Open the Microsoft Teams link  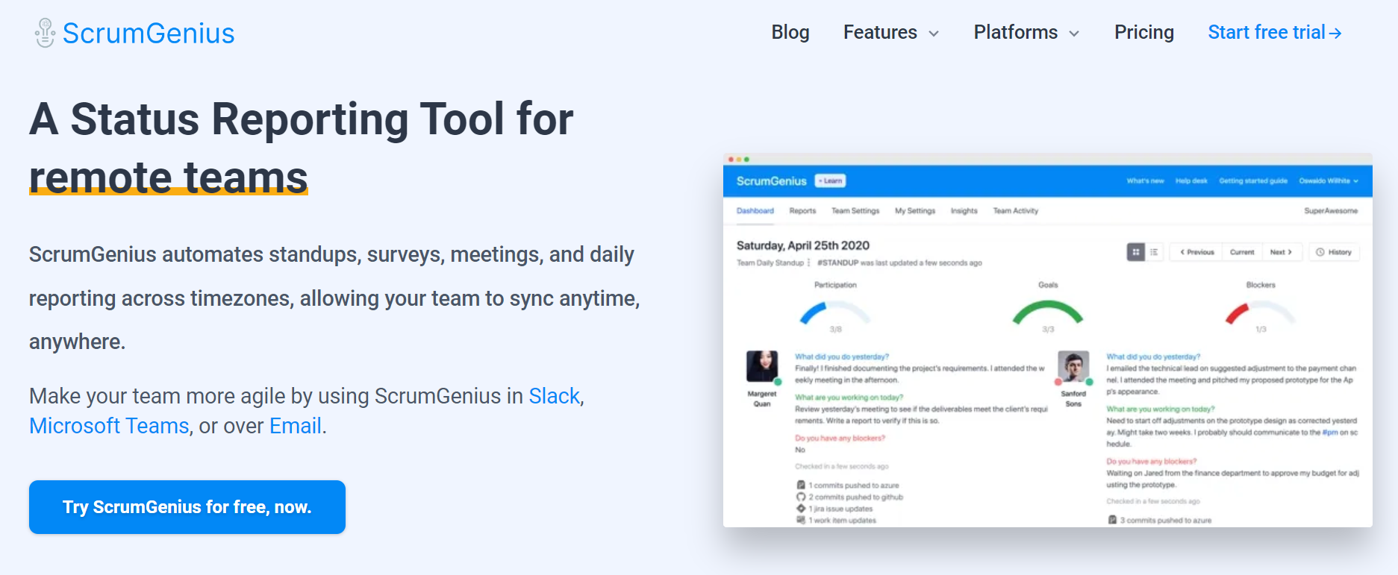(109, 426)
